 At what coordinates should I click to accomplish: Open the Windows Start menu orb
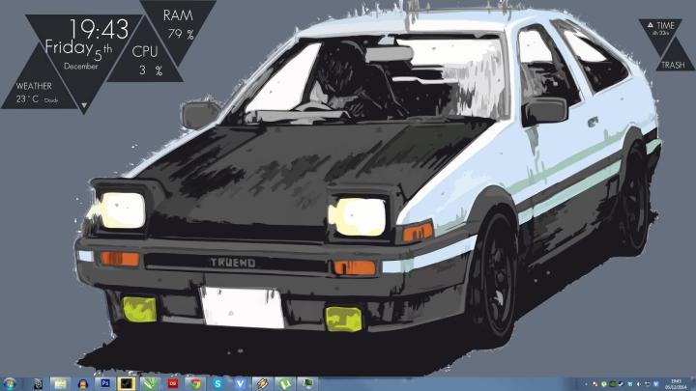point(10,383)
